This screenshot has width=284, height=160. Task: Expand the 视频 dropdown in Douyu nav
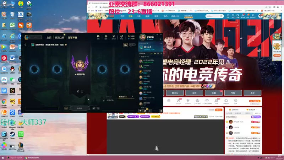pos(148,16)
